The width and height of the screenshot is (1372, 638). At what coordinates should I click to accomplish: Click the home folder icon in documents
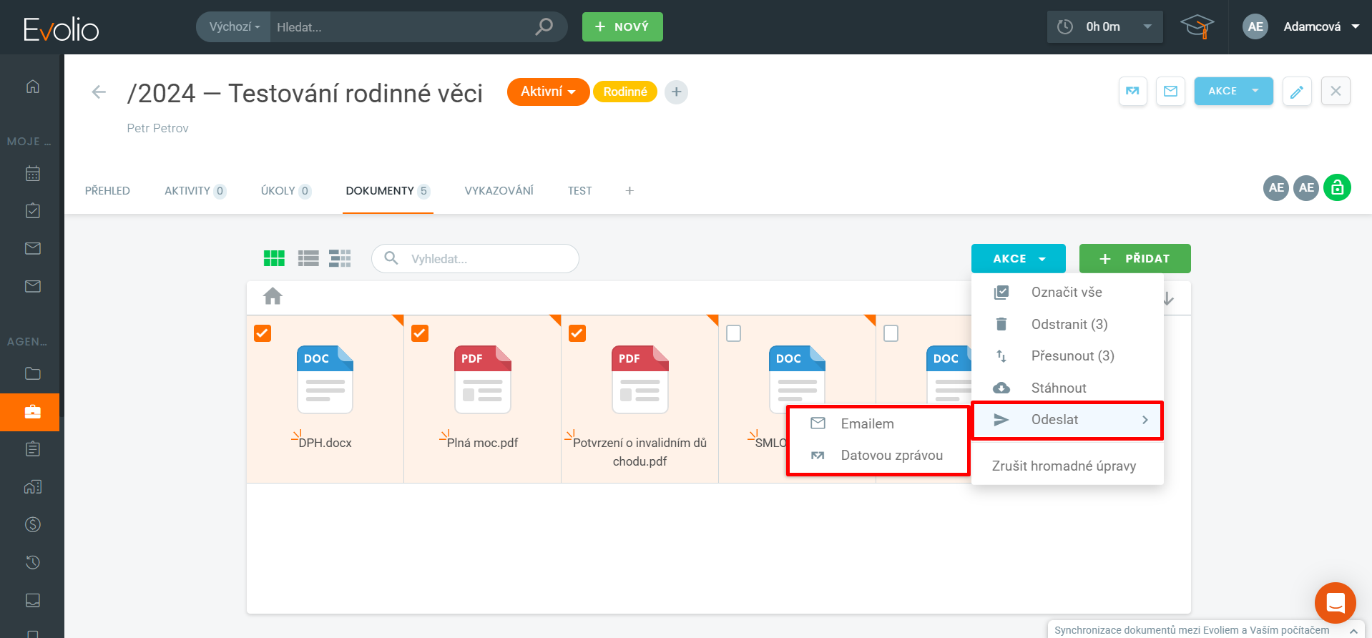click(x=273, y=296)
